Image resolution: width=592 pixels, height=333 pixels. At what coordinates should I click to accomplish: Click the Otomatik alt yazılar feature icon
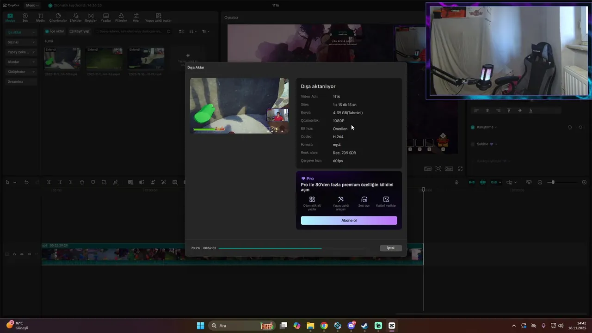[x=312, y=199]
